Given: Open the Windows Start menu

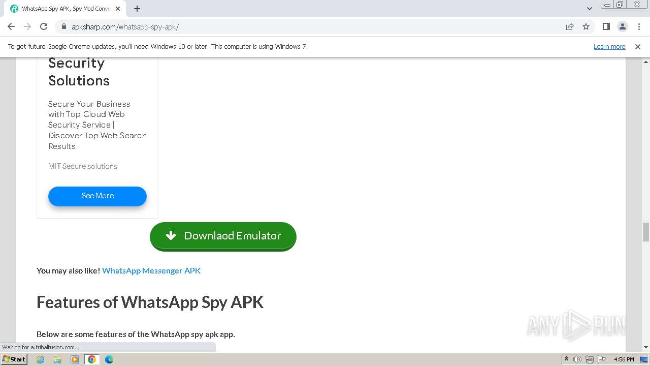Looking at the screenshot, I should pyautogui.click(x=14, y=359).
